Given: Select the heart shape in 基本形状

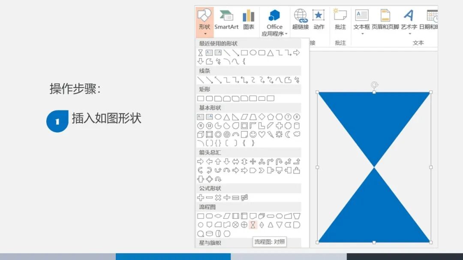Looking at the screenshot, I should [262, 134].
